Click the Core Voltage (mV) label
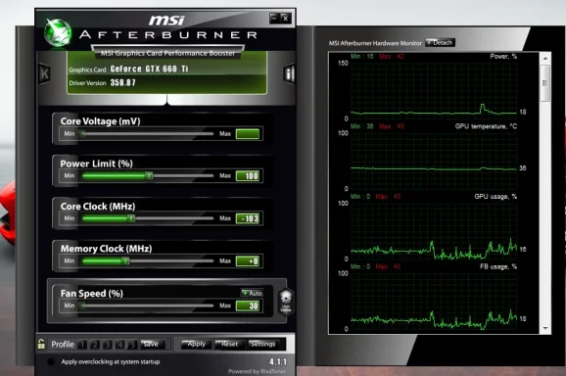Screen dimensions: 566x376 point(100,121)
